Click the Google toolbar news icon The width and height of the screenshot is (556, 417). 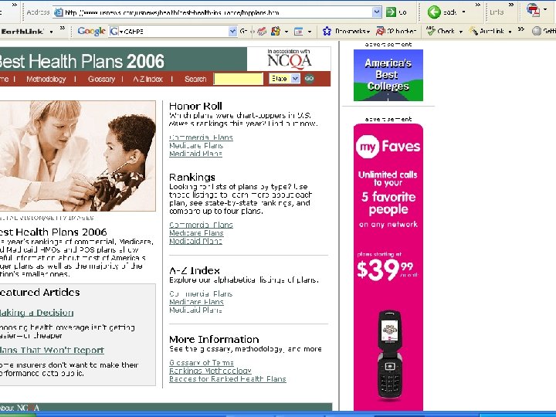point(262,32)
